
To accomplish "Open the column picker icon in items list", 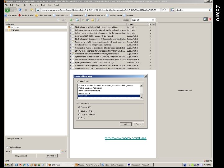I will pyautogui.click(x=154, y=24).
